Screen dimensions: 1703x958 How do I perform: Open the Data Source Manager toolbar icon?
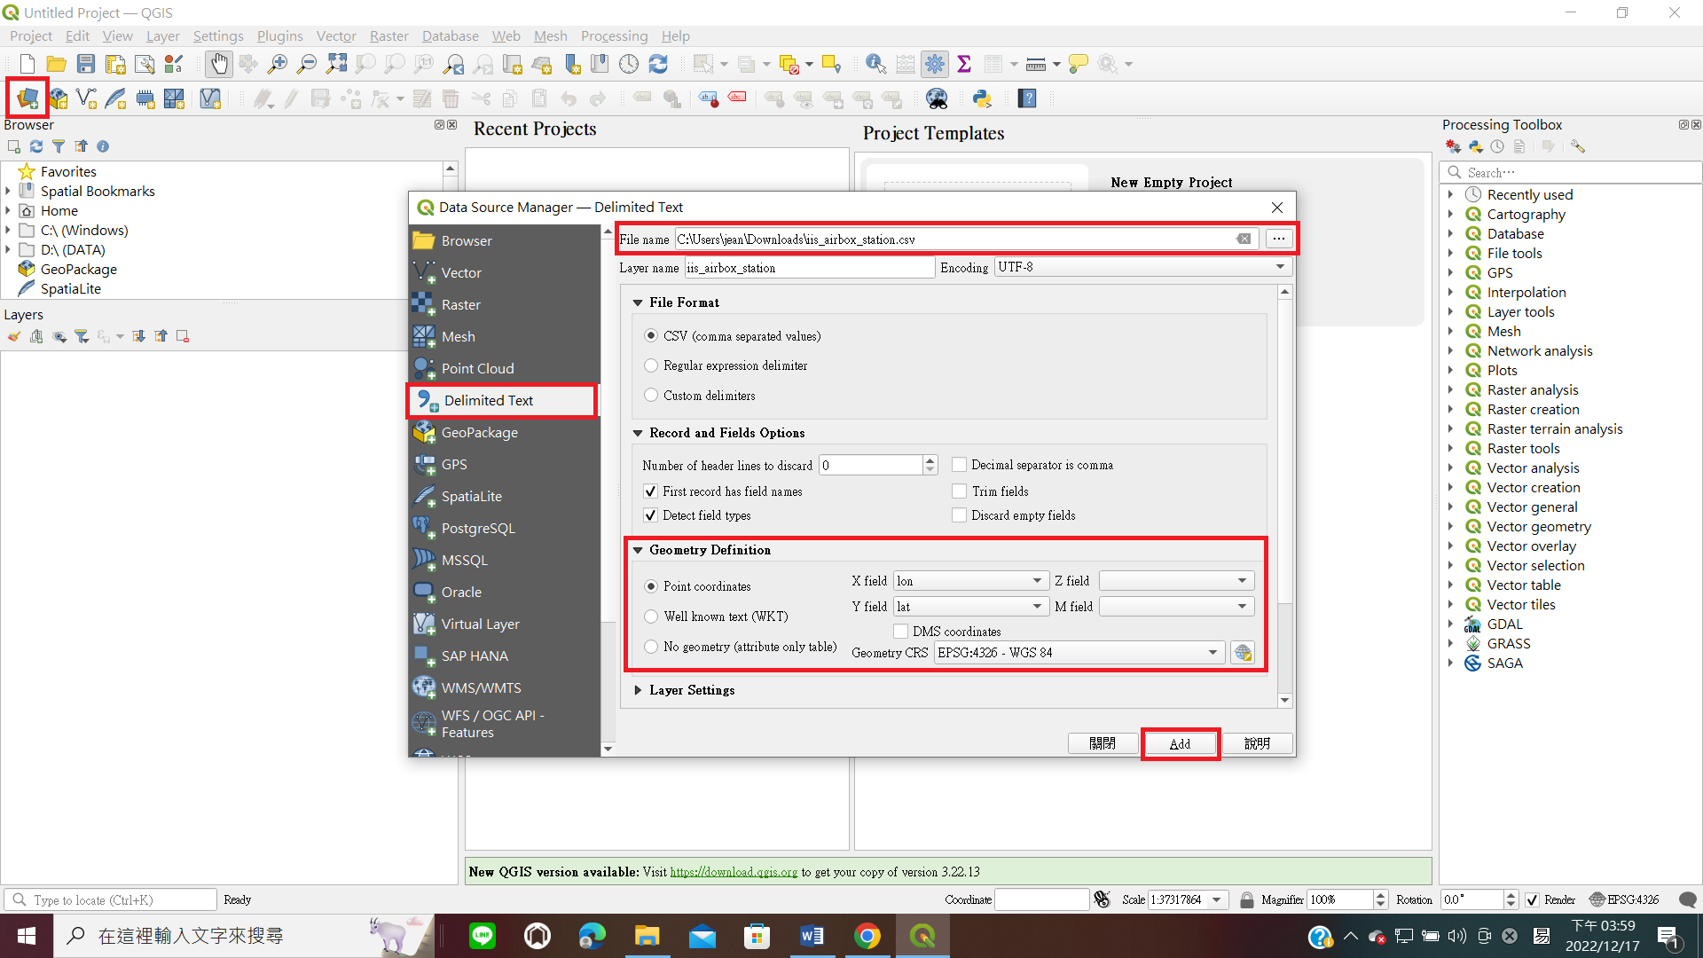(27, 98)
